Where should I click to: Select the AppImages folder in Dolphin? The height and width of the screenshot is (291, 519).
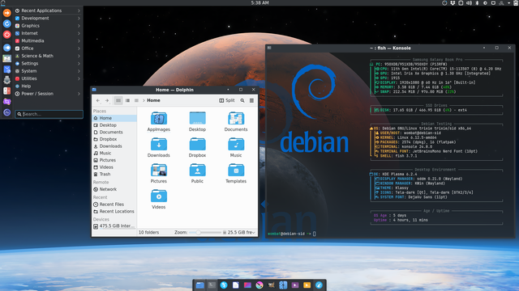tap(159, 122)
